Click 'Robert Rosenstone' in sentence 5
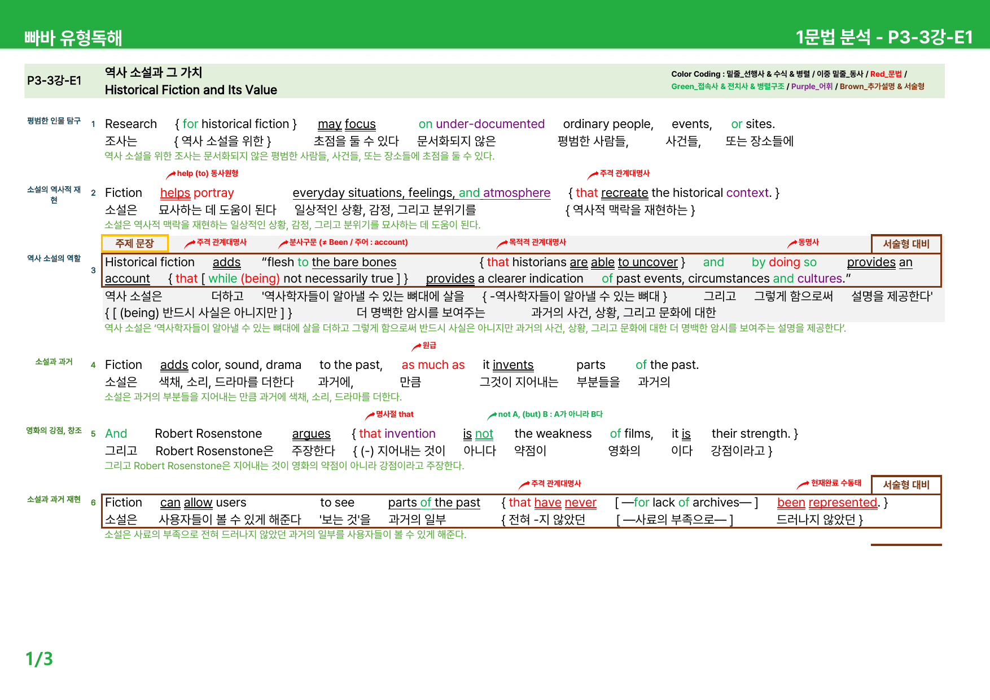Viewport: 990px width, 700px height. [x=208, y=434]
